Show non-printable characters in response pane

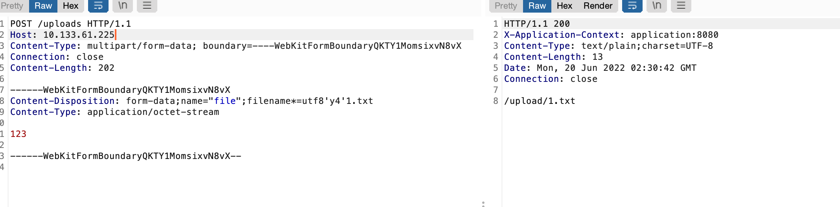[x=657, y=6]
